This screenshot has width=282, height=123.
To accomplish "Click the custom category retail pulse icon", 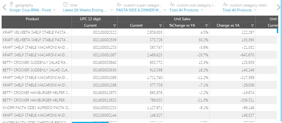I will tap(225, 5).
